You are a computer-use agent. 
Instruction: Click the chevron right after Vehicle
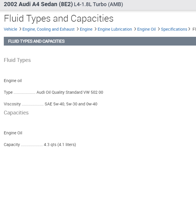[20, 29]
